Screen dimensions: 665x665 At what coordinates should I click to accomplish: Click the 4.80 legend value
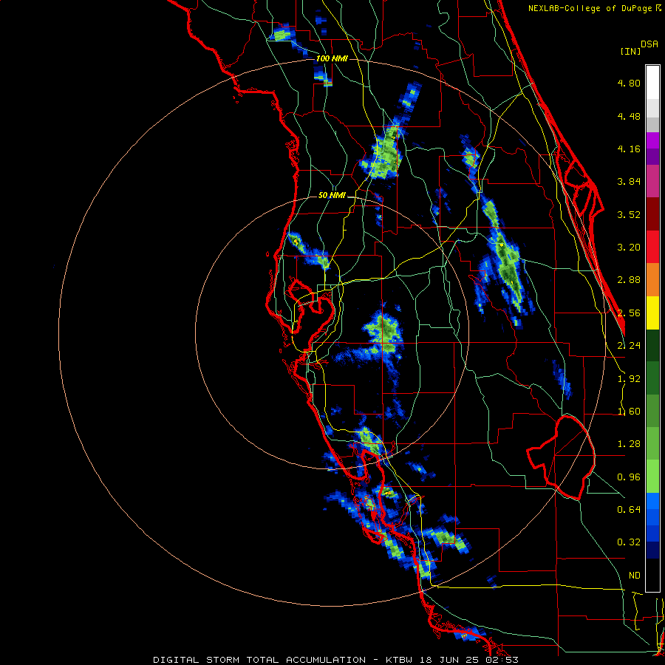[629, 83]
